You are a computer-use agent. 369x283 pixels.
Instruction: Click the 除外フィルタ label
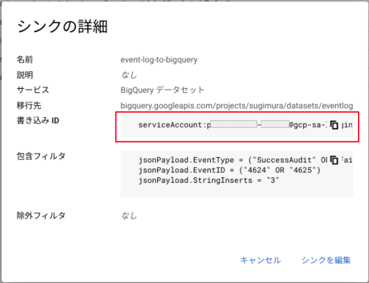[x=41, y=216]
